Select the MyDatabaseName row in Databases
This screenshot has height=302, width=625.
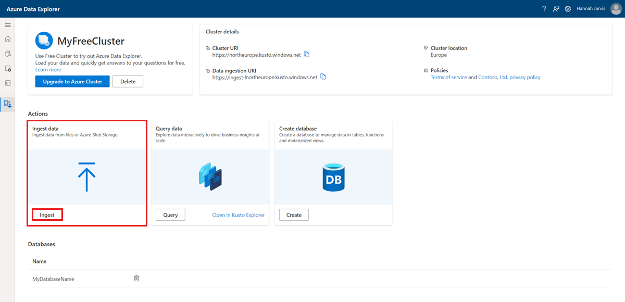click(x=53, y=279)
